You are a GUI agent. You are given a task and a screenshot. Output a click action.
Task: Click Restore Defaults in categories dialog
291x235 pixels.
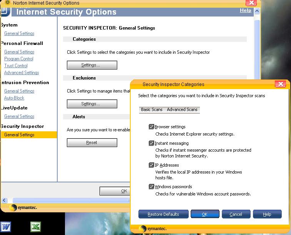[163, 214]
